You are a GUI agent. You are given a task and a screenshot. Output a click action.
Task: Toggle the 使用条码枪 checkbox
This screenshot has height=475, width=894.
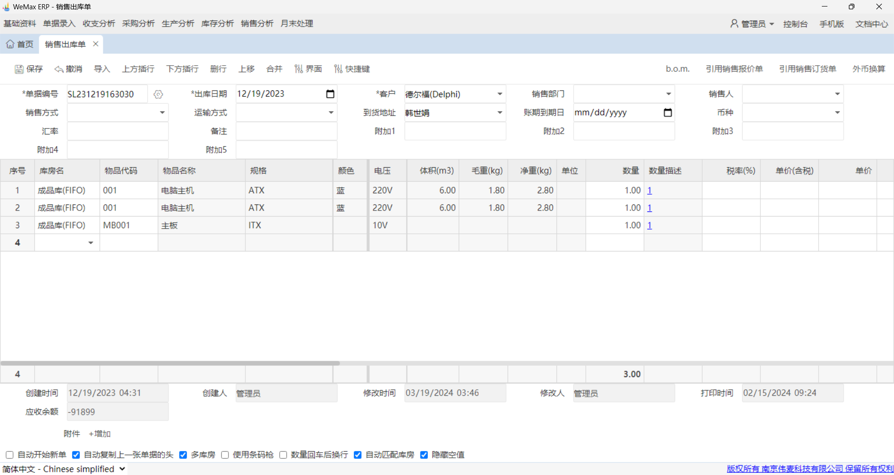(x=225, y=455)
